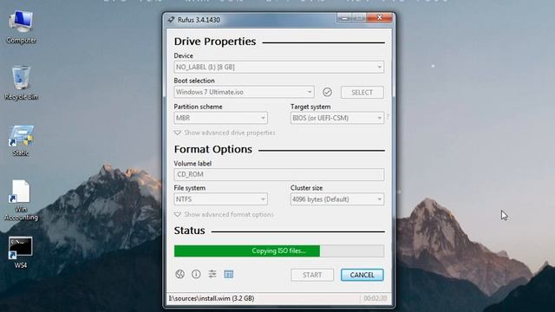The width and height of the screenshot is (555, 312).
Task: Expand Show advanced format options
Action: point(224,214)
